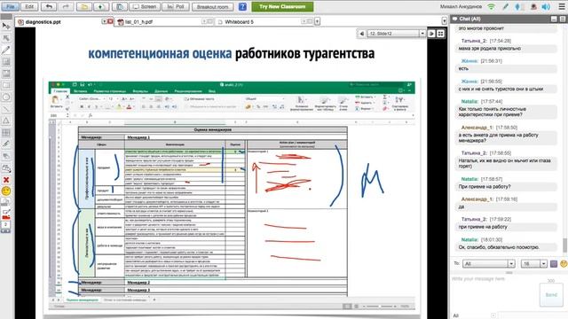Select the pointer arrow tool
This screenshot has width=568, height=319.
(6, 26)
